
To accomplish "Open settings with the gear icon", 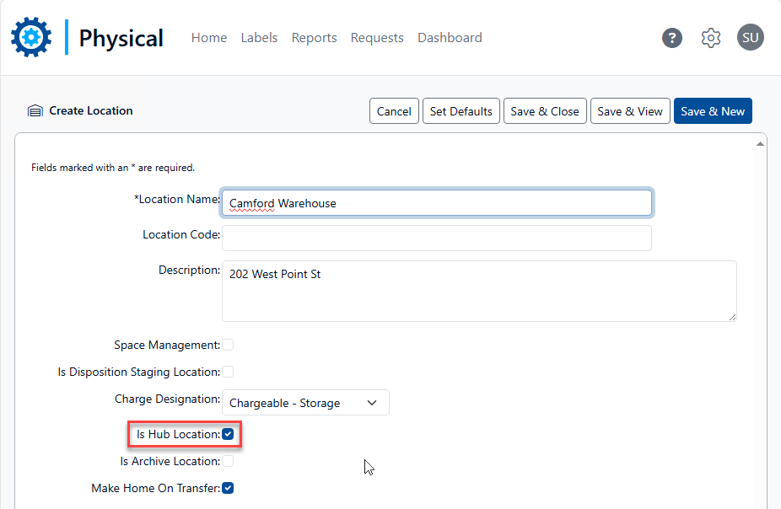I will [x=711, y=38].
